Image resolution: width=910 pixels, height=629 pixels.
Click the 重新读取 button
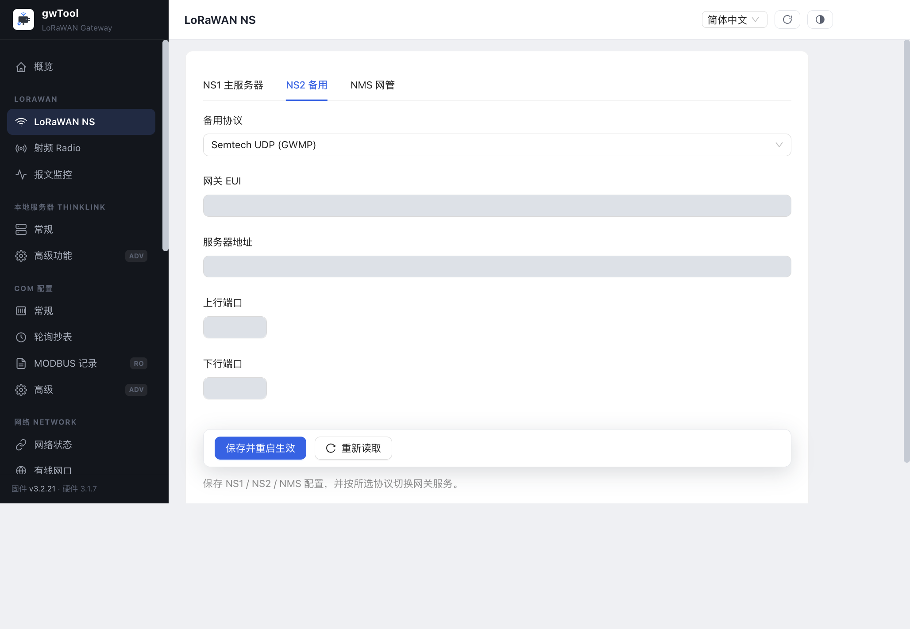point(353,448)
